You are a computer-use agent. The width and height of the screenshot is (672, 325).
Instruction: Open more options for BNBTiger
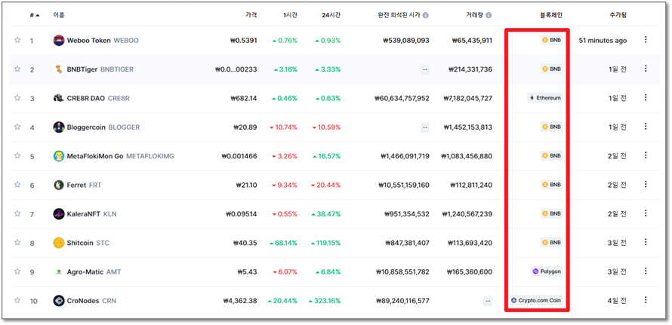click(646, 69)
